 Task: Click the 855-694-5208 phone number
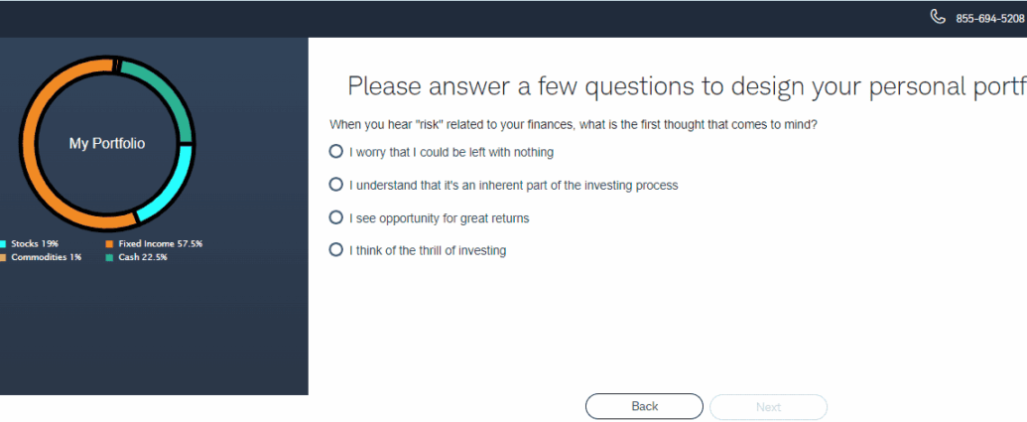[989, 19]
